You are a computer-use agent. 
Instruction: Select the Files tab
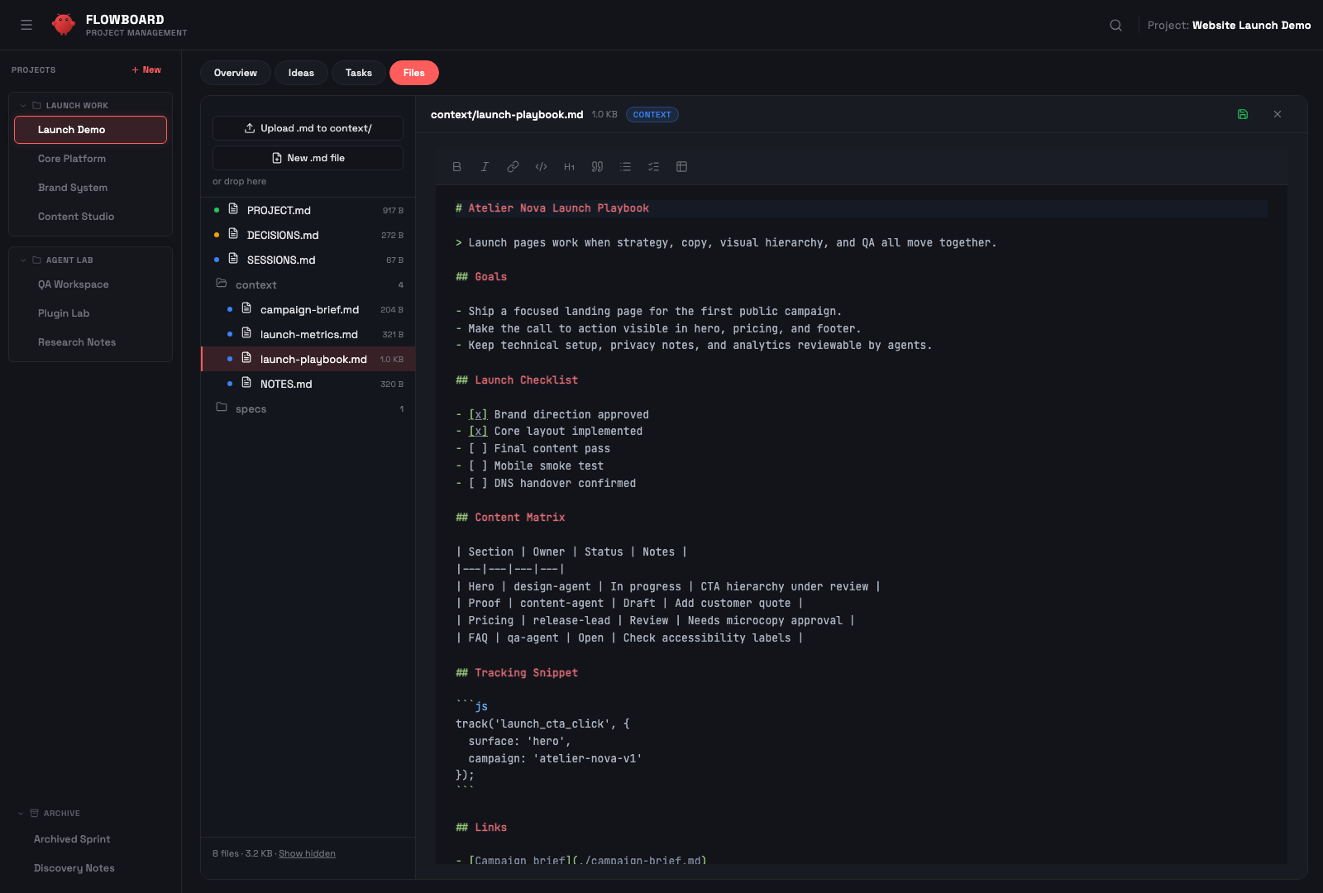pyautogui.click(x=414, y=73)
